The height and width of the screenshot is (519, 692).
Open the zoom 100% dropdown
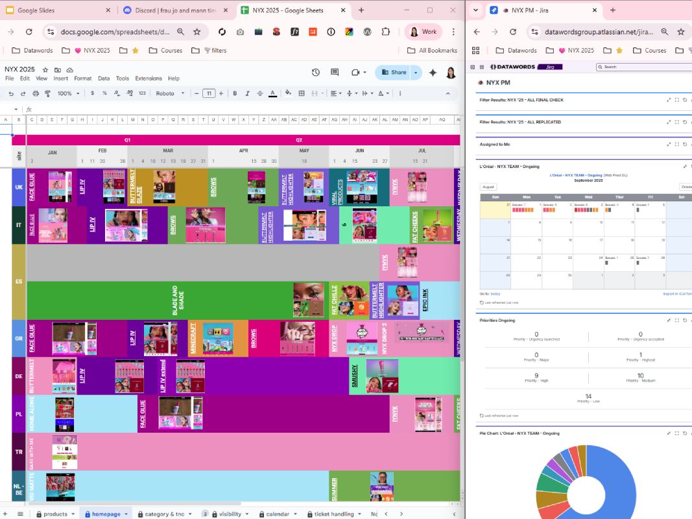point(68,93)
